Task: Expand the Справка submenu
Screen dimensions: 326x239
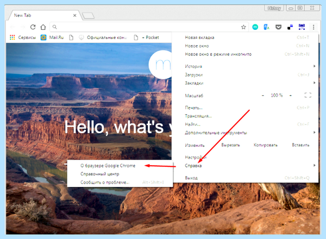Action: point(246,165)
